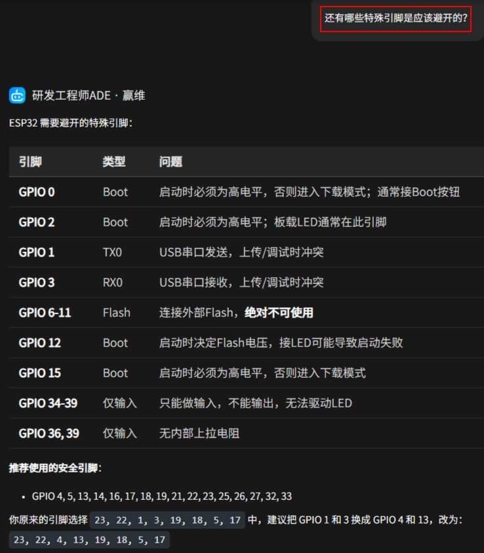Click the user message about special pins
The image size is (484, 553).
coord(396,18)
